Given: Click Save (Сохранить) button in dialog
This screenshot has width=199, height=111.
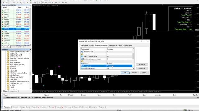Looking at the screenshot, I should coord(142,68).
